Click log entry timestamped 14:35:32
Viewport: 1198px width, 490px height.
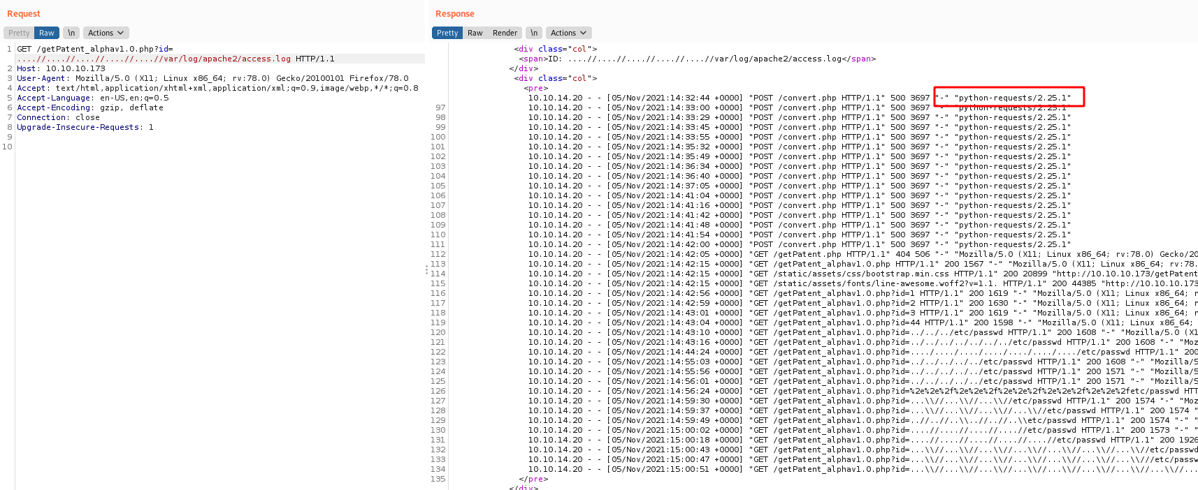(799, 147)
